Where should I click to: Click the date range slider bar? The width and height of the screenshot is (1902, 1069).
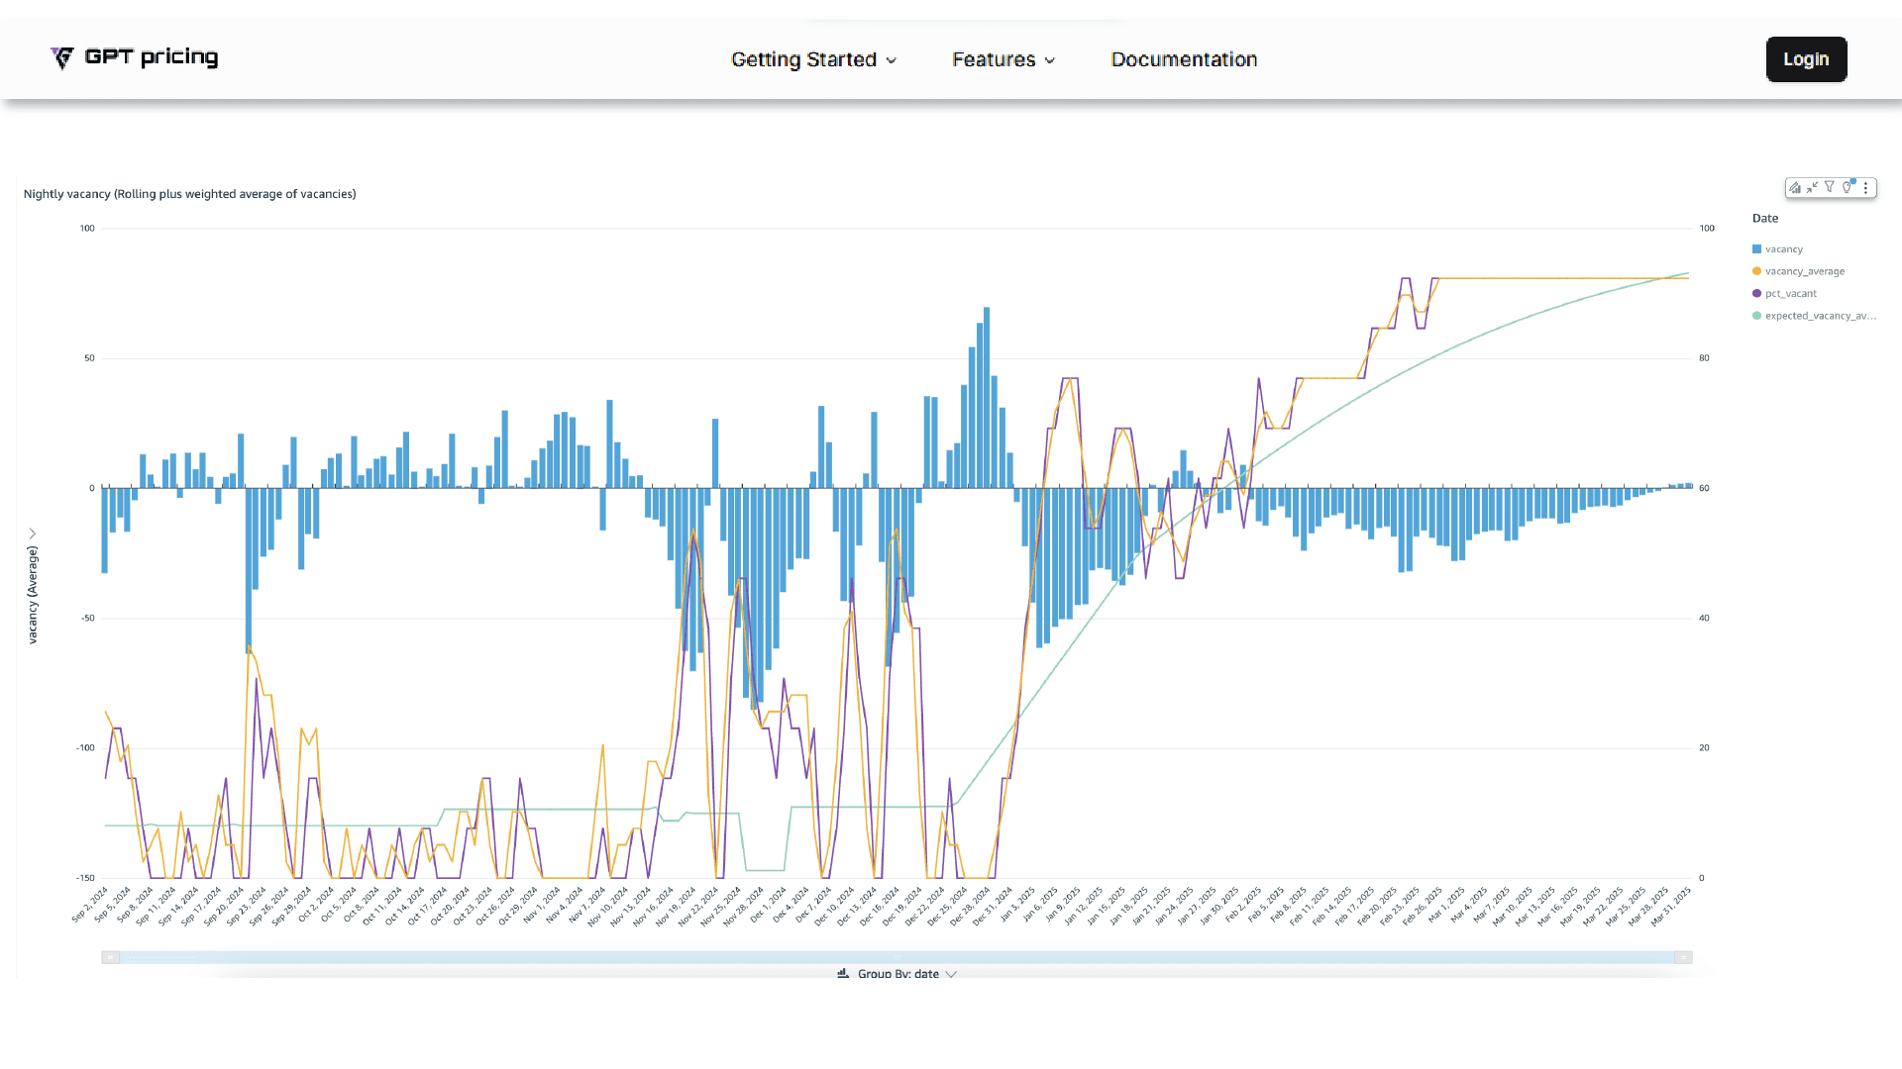click(897, 957)
